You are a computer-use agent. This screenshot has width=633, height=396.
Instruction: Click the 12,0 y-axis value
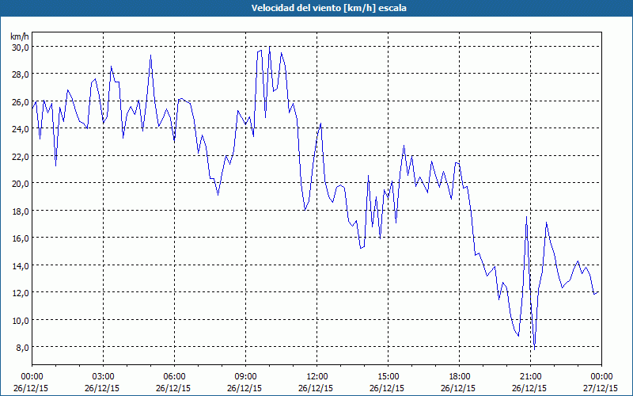tap(21, 292)
